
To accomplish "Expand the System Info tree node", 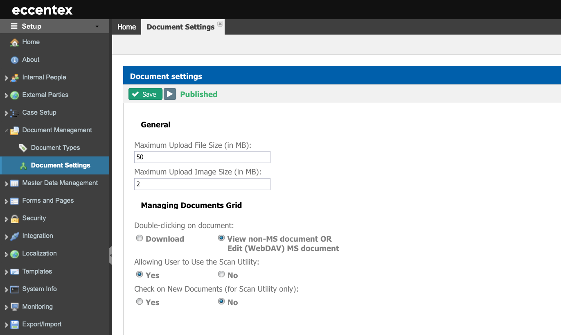I will click(6, 290).
